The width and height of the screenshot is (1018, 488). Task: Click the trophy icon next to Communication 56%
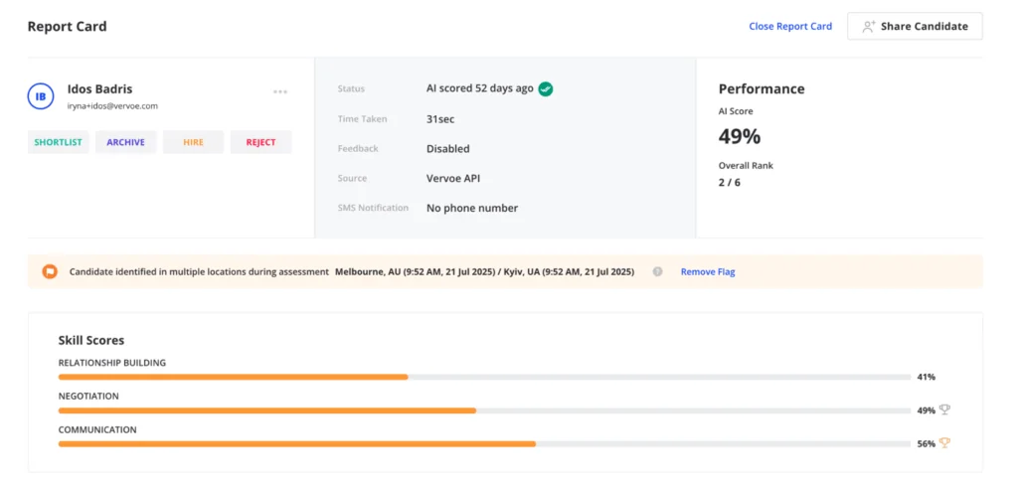point(944,443)
